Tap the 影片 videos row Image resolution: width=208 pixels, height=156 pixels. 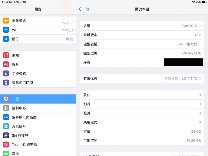pos(142,104)
